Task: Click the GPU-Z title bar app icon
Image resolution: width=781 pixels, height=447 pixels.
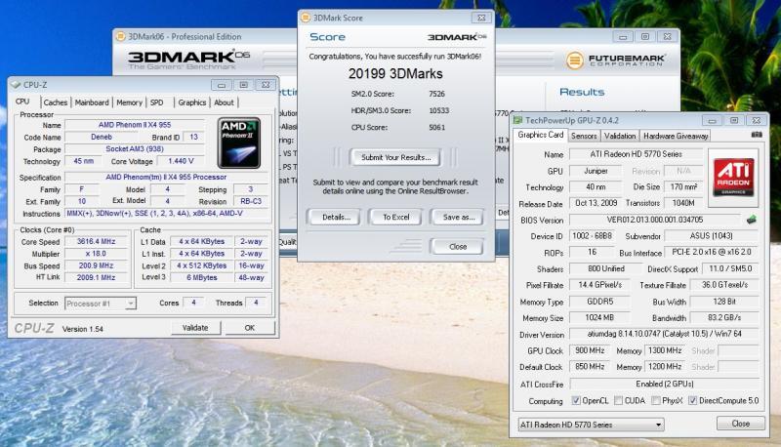Action: click(518, 120)
